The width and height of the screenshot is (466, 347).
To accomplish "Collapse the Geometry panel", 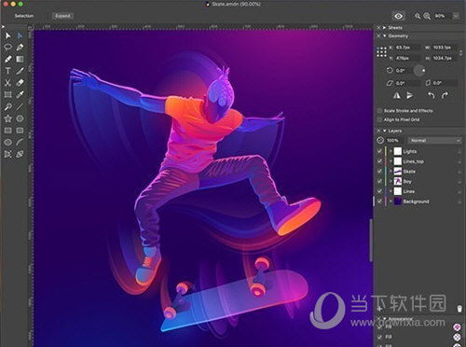I will 385,36.
